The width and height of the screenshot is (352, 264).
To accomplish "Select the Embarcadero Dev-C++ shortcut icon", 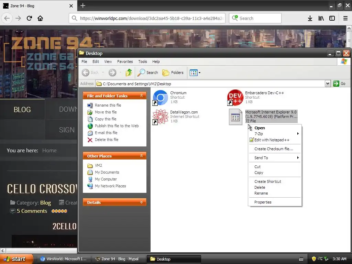I will click(235, 97).
